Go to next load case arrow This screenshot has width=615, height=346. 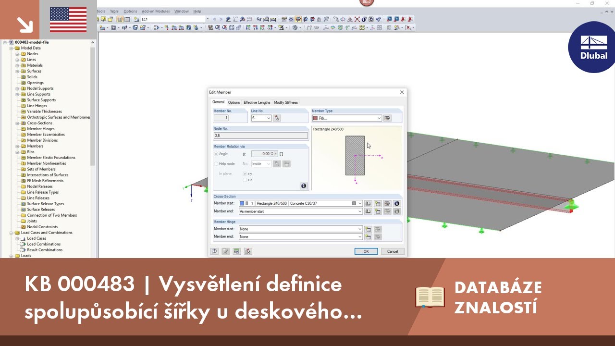221,19
